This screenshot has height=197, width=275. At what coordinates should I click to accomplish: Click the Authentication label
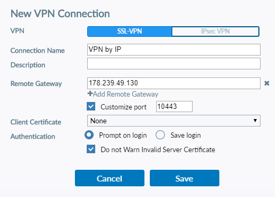(33, 137)
